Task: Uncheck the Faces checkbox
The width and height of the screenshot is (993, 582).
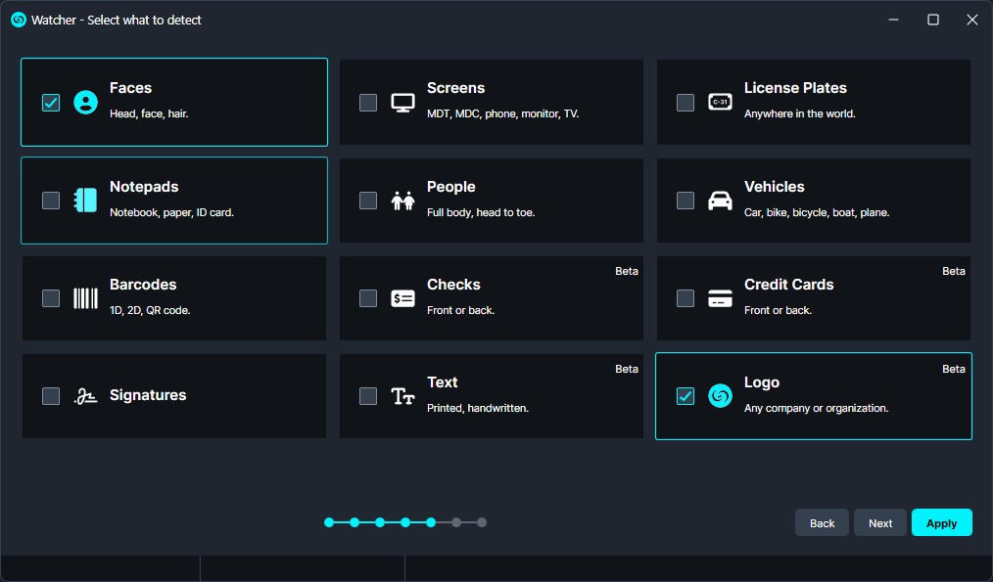Action: (x=51, y=103)
